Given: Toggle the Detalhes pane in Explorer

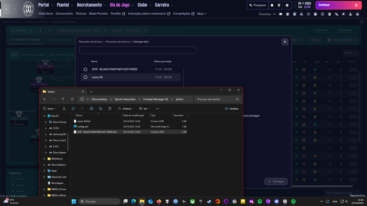Looking at the screenshot, I should [x=232, y=109].
